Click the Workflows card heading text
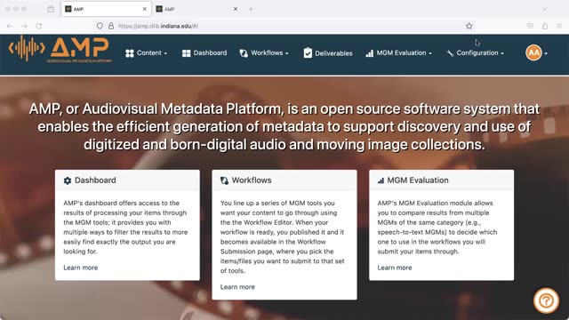This screenshot has height=320, width=569. (252, 180)
